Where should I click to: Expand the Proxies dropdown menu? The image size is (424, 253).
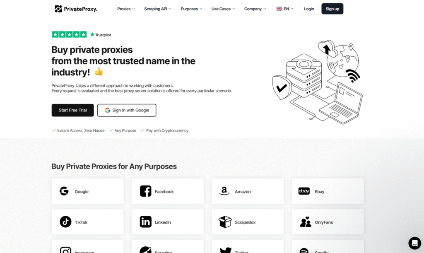(x=126, y=9)
